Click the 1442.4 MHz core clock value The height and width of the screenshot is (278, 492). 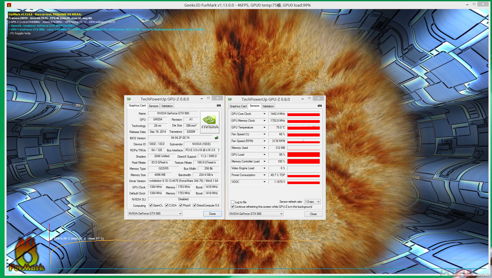click(x=277, y=114)
